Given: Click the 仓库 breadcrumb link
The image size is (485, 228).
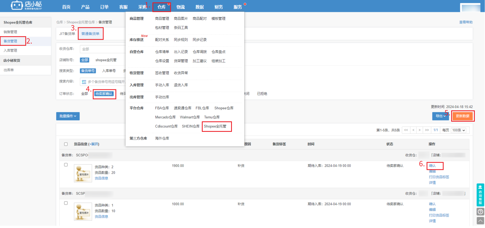Looking at the screenshot, I should coord(60,22).
